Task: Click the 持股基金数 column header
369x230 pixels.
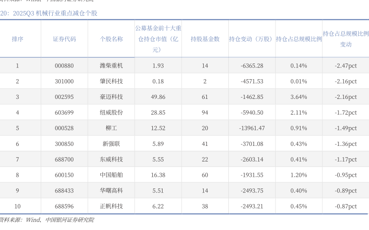Action: point(205,39)
